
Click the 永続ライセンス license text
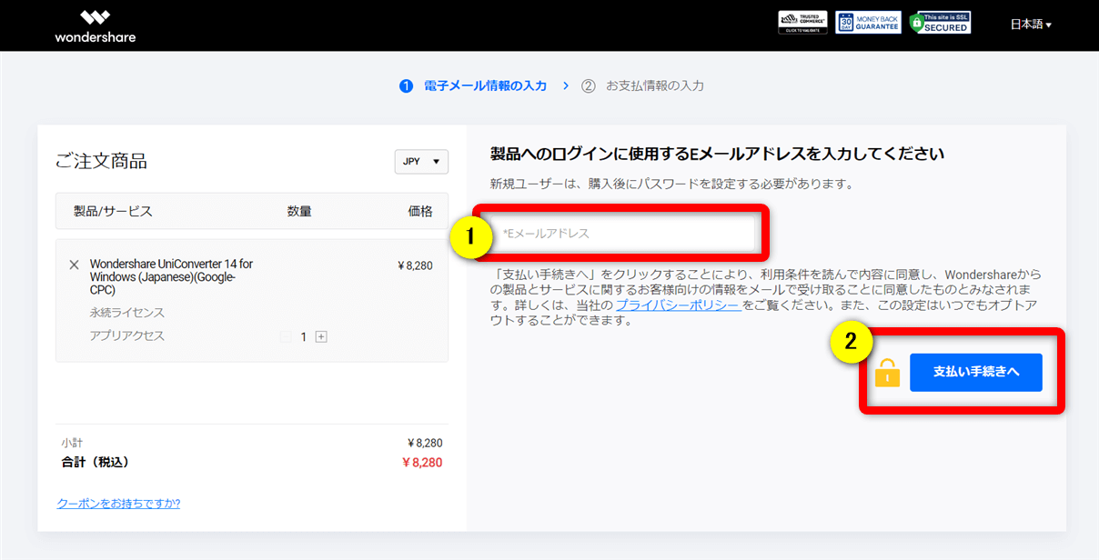pyautogui.click(x=127, y=313)
